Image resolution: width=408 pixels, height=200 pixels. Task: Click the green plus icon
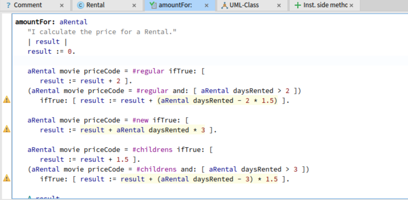tap(298, 5)
